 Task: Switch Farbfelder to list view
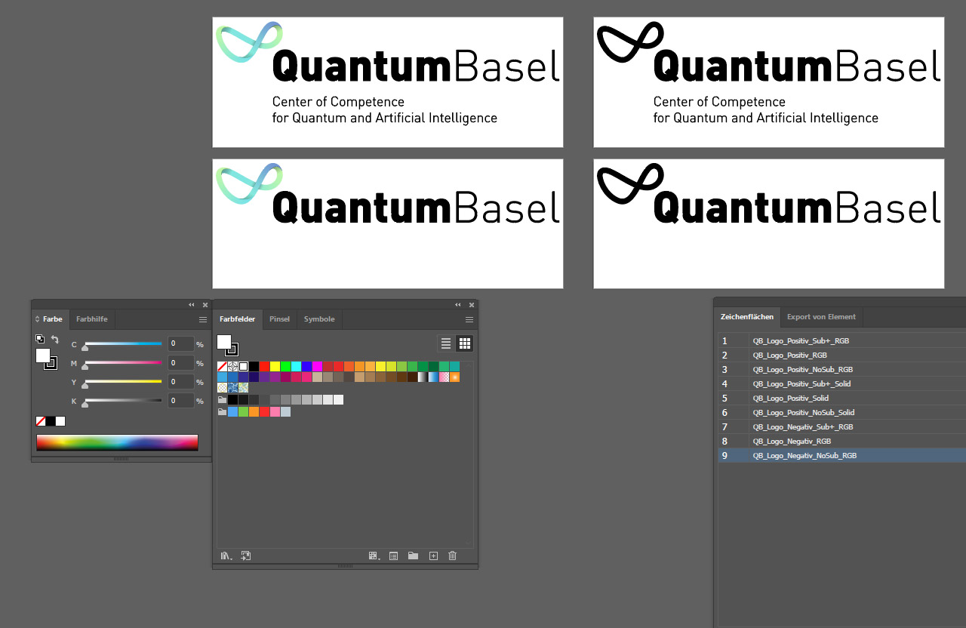pos(445,343)
